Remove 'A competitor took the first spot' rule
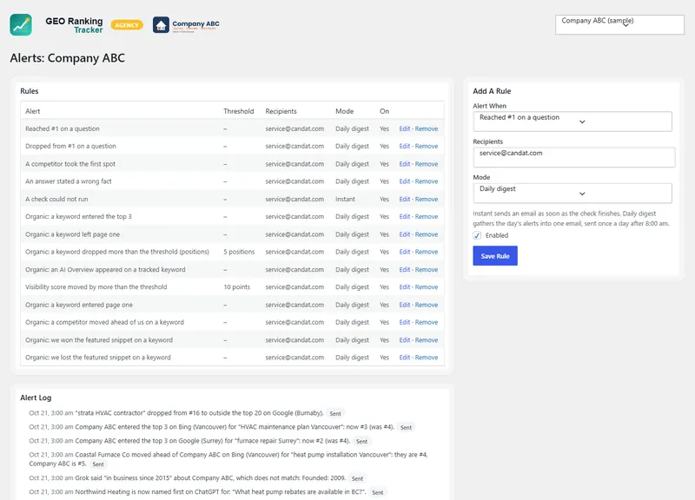The image size is (695, 500). pyautogui.click(x=427, y=164)
